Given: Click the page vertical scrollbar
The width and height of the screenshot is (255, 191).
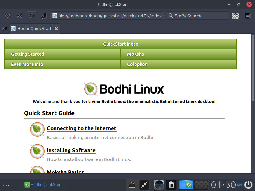Looking at the screenshot, I should pos(253,68).
